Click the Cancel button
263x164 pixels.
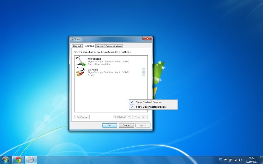[126, 125]
